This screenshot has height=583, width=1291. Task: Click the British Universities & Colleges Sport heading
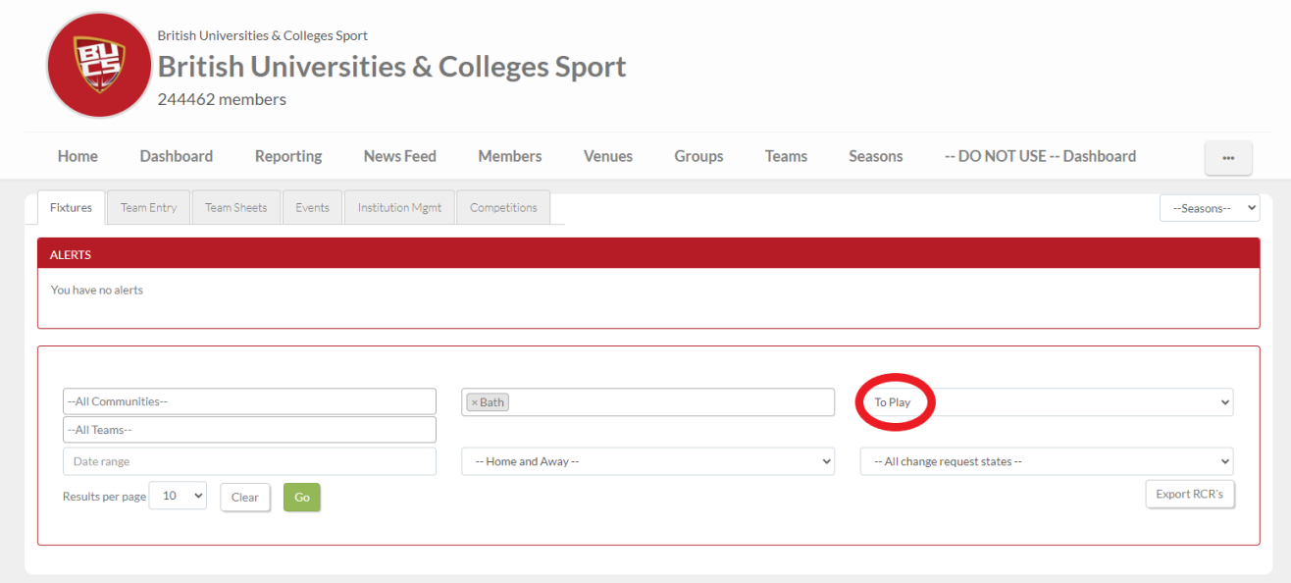pos(391,67)
